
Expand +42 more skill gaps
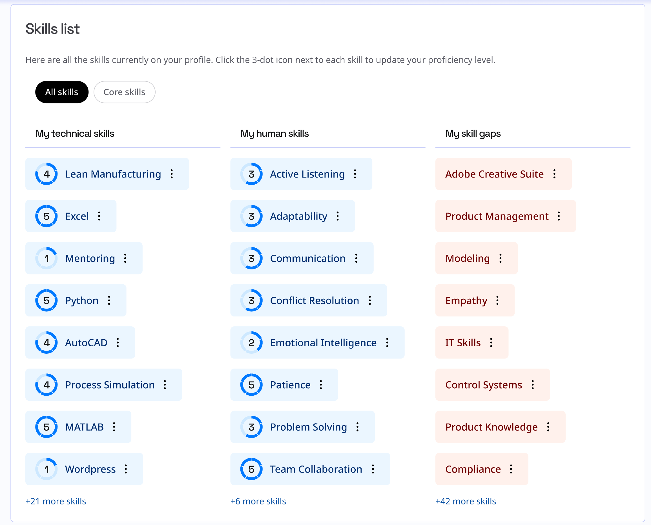point(466,501)
